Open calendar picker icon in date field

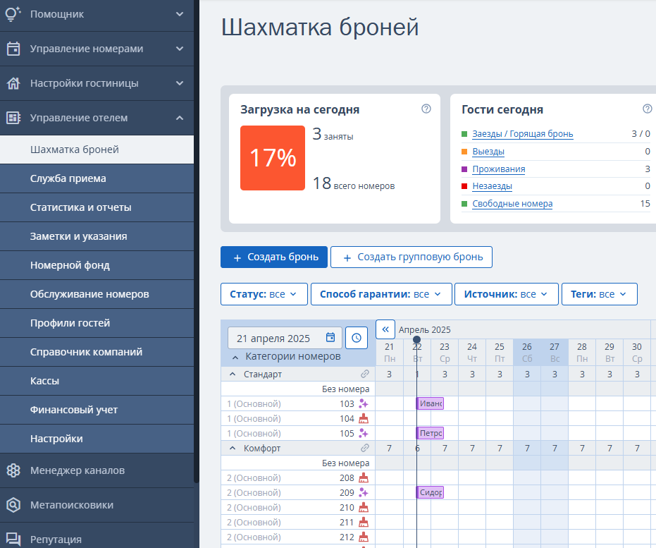tap(330, 337)
